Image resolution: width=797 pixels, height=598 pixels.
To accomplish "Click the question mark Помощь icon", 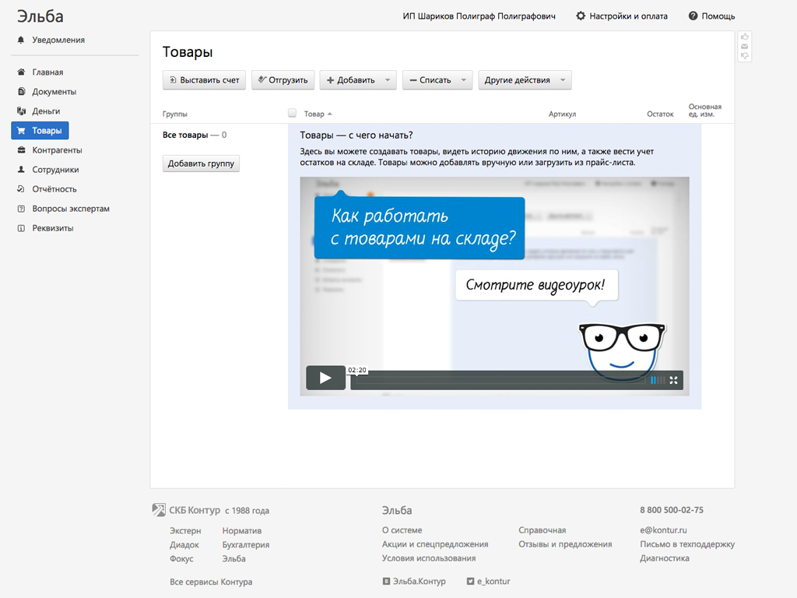I will coord(693,16).
